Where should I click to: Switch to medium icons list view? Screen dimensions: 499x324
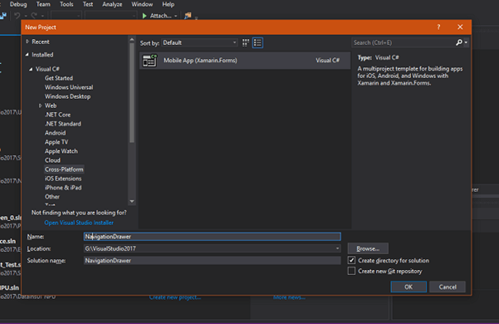257,42
